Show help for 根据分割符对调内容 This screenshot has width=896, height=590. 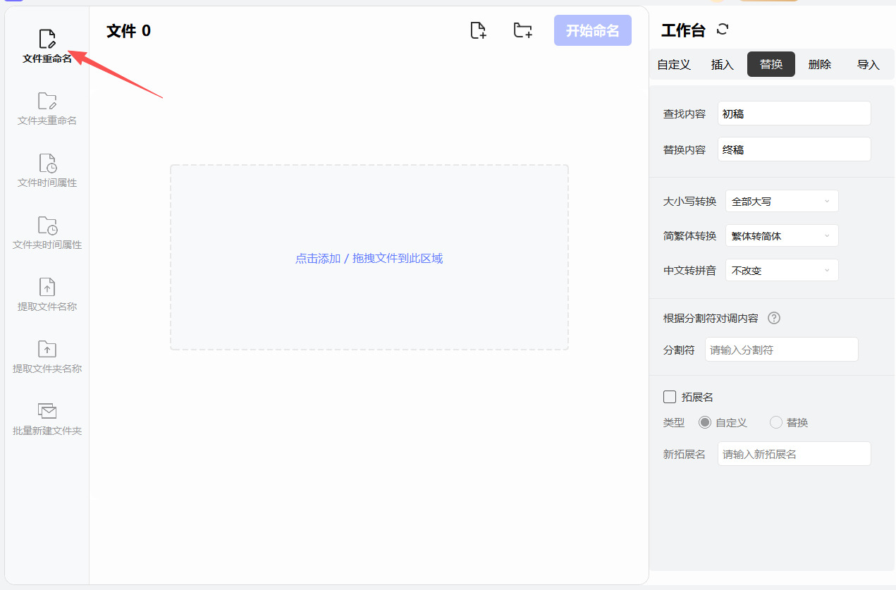pos(774,318)
